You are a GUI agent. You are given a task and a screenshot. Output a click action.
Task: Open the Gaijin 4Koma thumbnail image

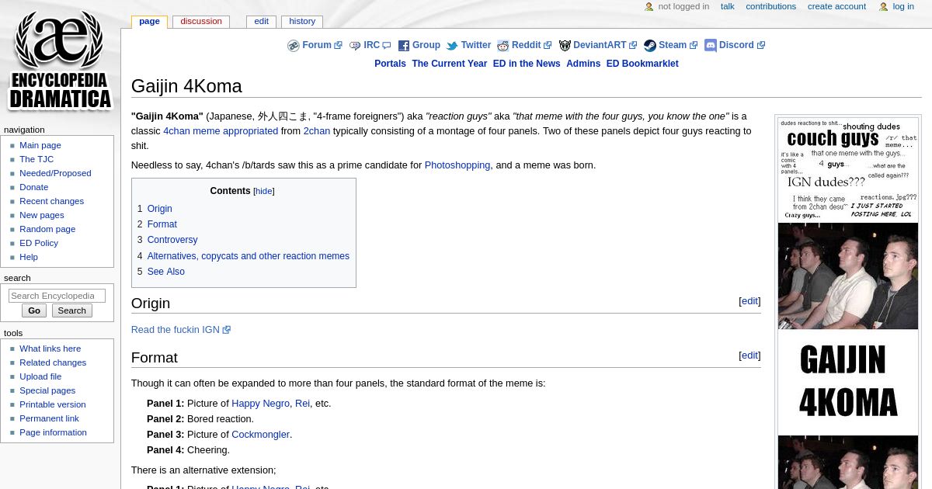[x=848, y=303]
